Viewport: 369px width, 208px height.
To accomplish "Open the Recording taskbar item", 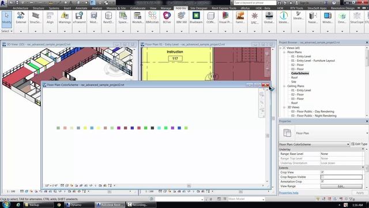I will [x=141, y=205].
